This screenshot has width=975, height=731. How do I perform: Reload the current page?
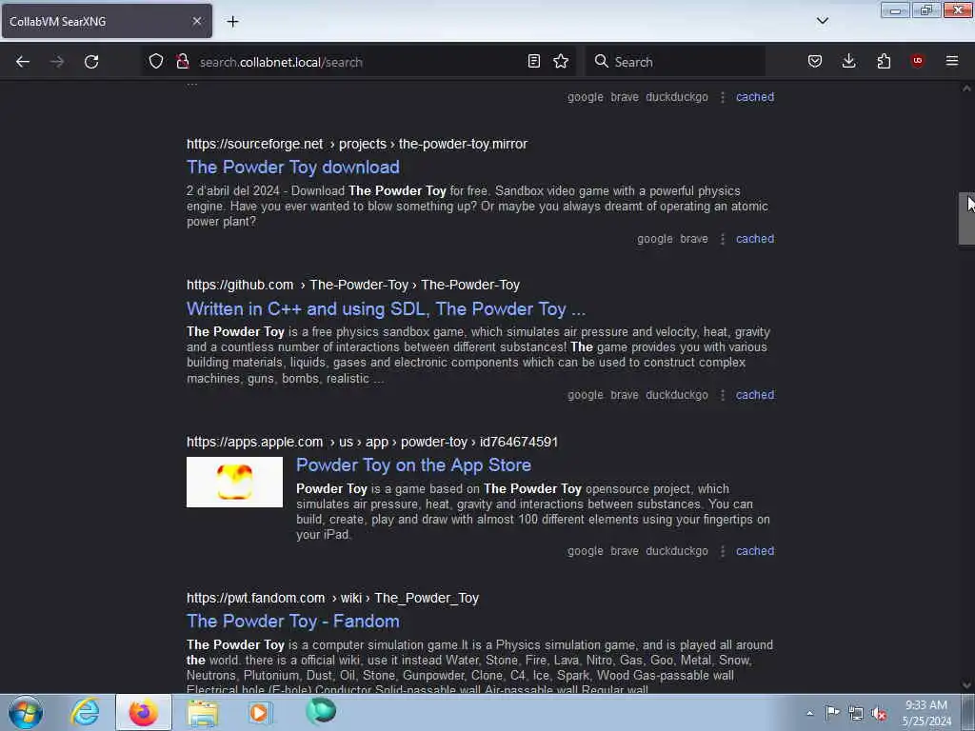click(x=91, y=62)
